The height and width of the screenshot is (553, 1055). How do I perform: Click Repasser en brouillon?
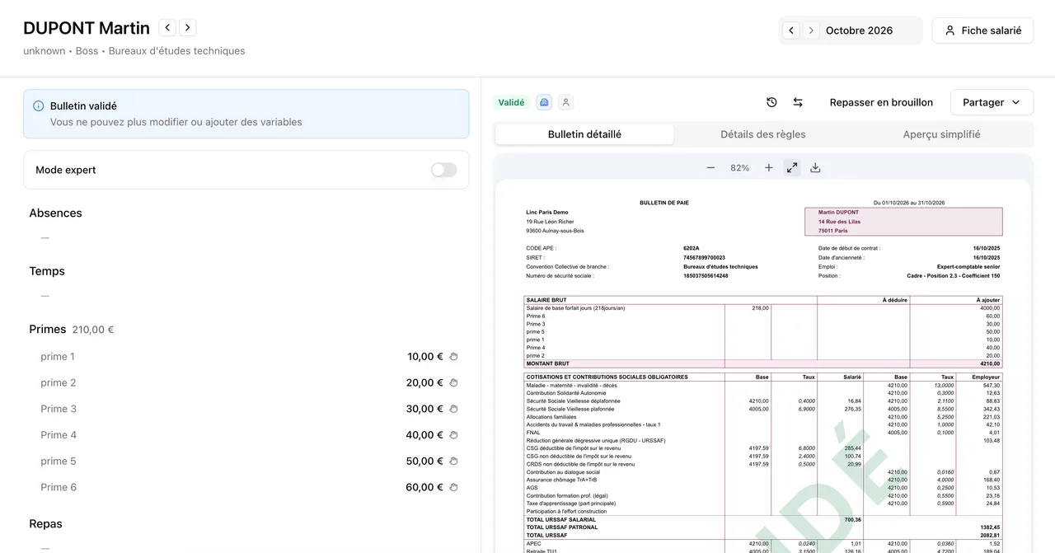[x=881, y=102]
